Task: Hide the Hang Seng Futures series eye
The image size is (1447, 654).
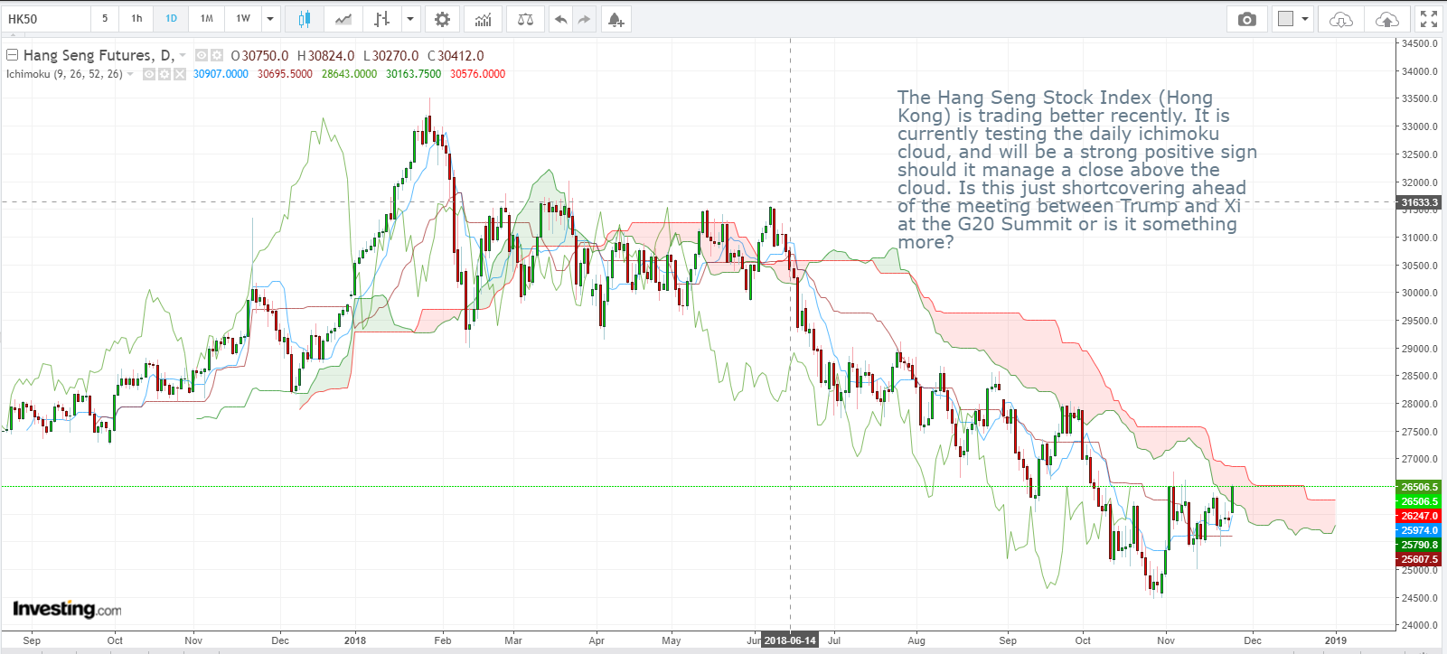Action: click(202, 55)
